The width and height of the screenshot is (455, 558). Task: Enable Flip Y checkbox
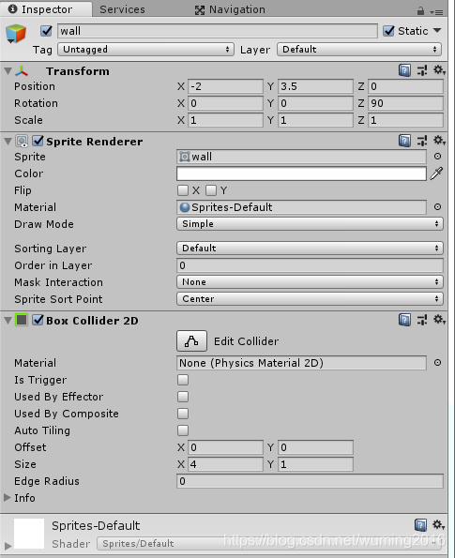point(211,190)
